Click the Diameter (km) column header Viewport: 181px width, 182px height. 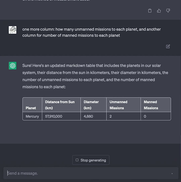[x=91, y=105]
